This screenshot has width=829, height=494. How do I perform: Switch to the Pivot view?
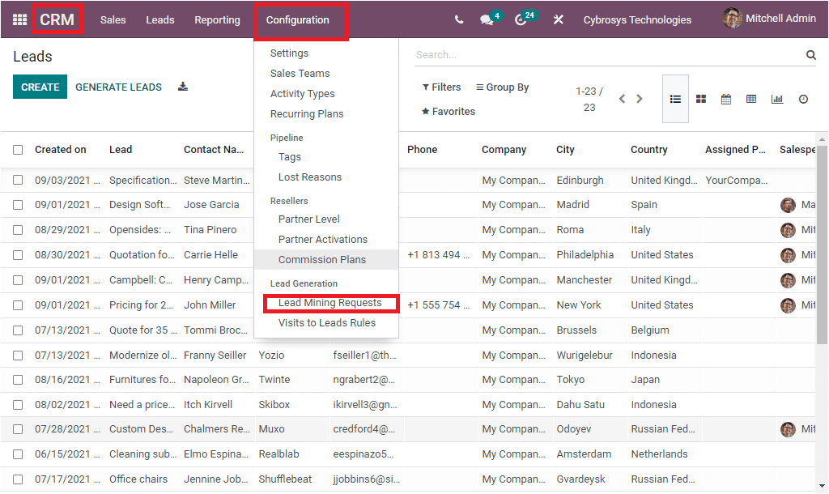751,98
